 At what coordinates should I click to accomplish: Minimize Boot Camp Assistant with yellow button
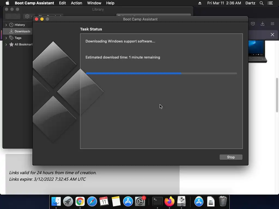pos(42,19)
